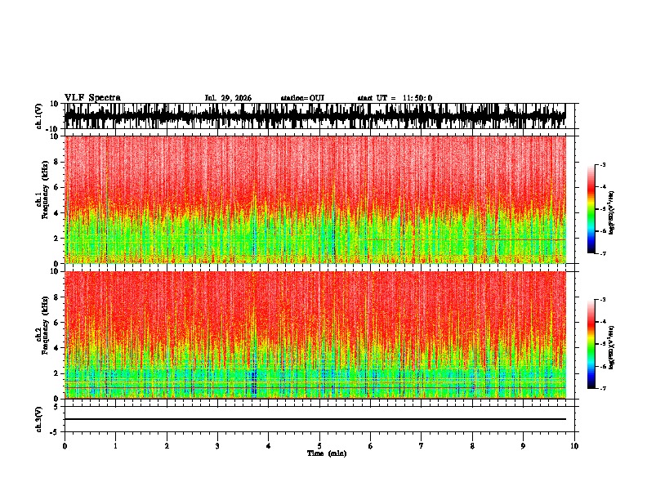Click the dark horizontal line near 1 kHz in ch.2
This screenshot has height=500, width=647.
coord(315,388)
